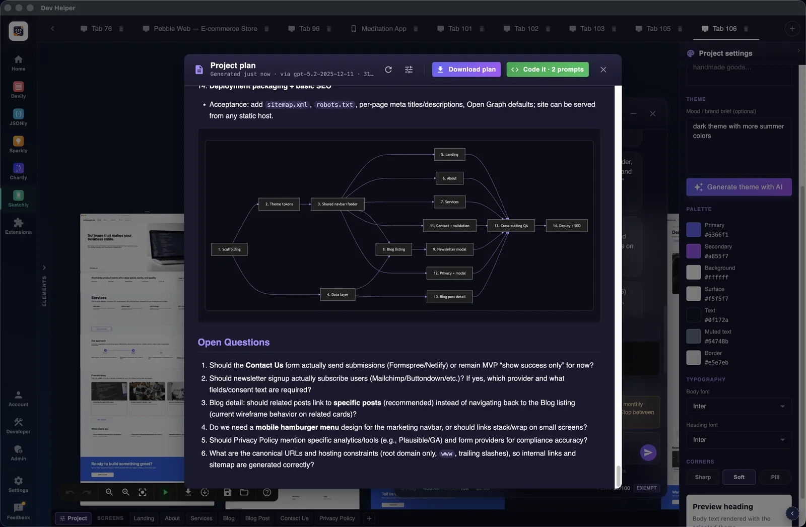
Task: Open the Contact Us screen tab
Action: [x=294, y=518]
